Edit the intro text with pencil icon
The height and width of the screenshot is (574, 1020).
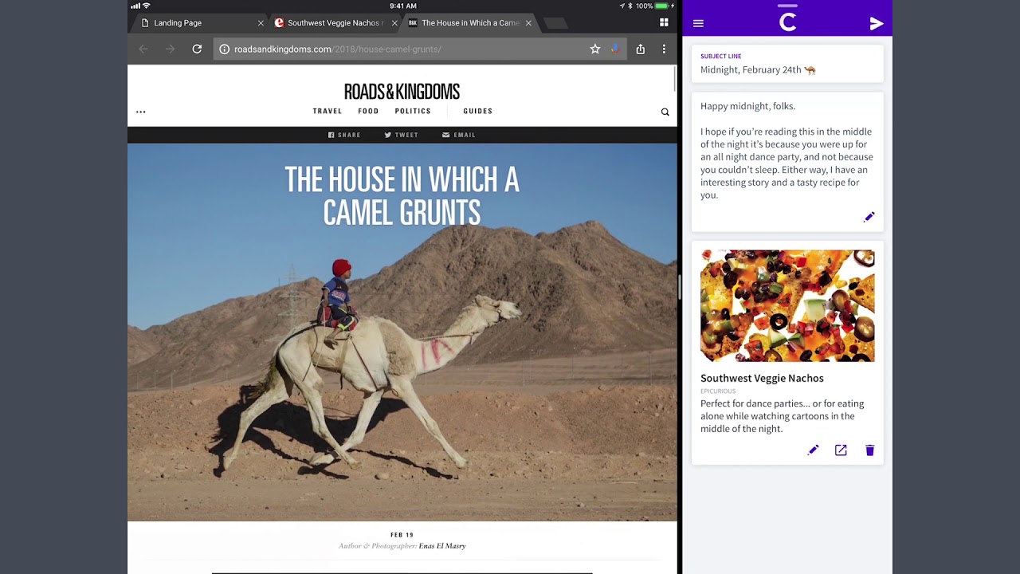[x=869, y=217]
